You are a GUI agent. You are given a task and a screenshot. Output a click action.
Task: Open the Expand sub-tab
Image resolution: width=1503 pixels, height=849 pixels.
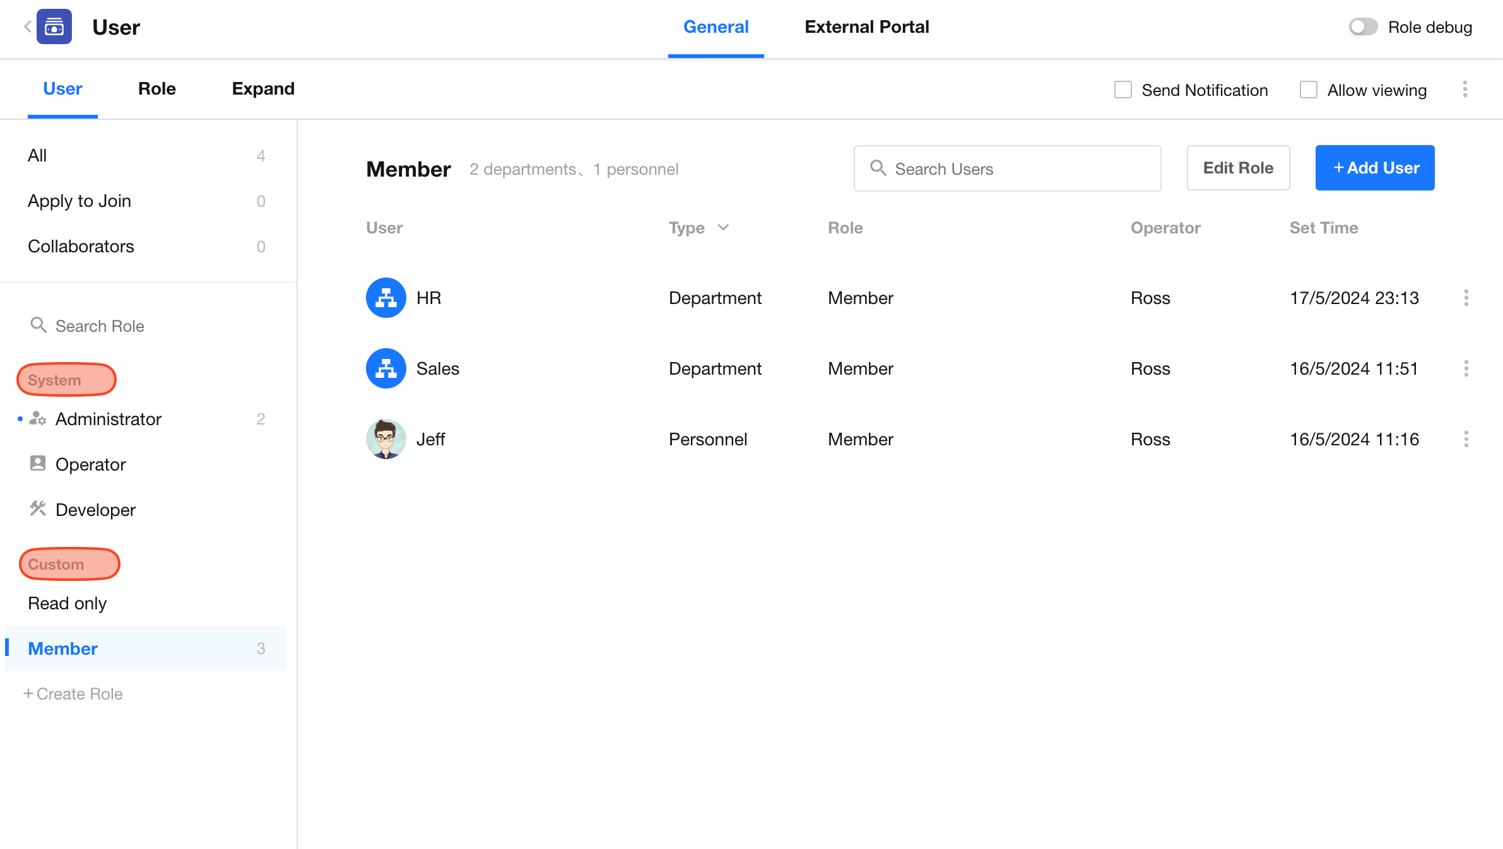point(263,89)
